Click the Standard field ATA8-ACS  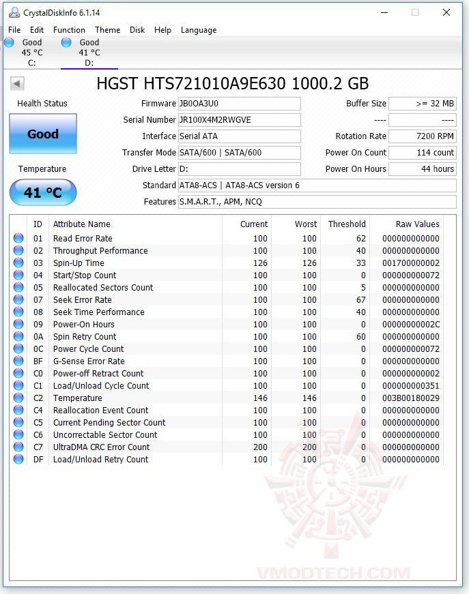tap(317, 185)
